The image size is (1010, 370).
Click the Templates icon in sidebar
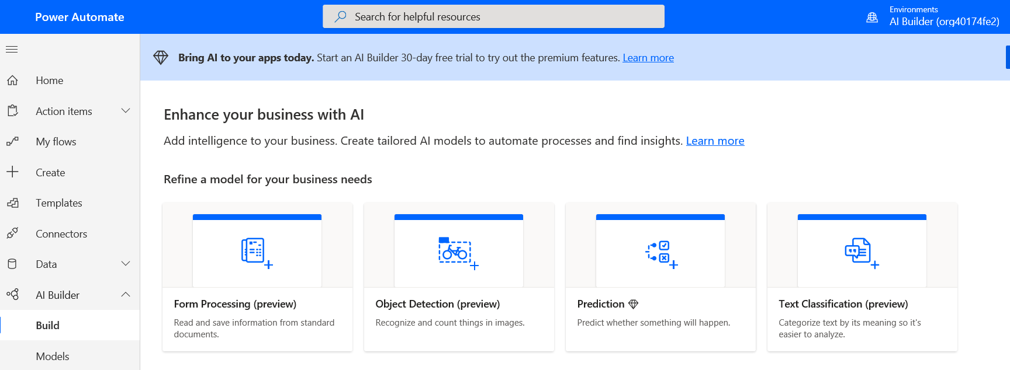click(12, 203)
